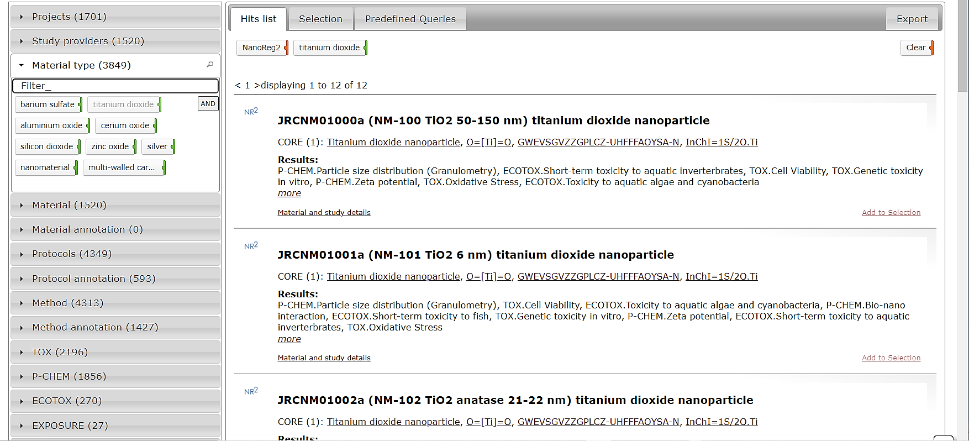Toggle the cerium oxide material filter

click(124, 125)
